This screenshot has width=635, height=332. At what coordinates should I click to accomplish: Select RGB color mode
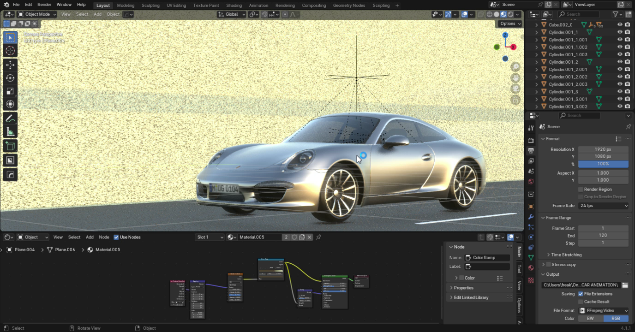[616, 318]
